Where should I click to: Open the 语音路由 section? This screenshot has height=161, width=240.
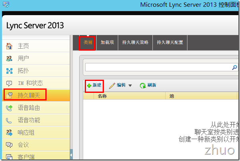36,108
